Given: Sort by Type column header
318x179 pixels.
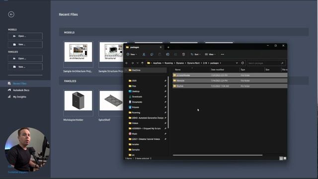Looking at the screenshot, I should pyautogui.click(x=243, y=70).
